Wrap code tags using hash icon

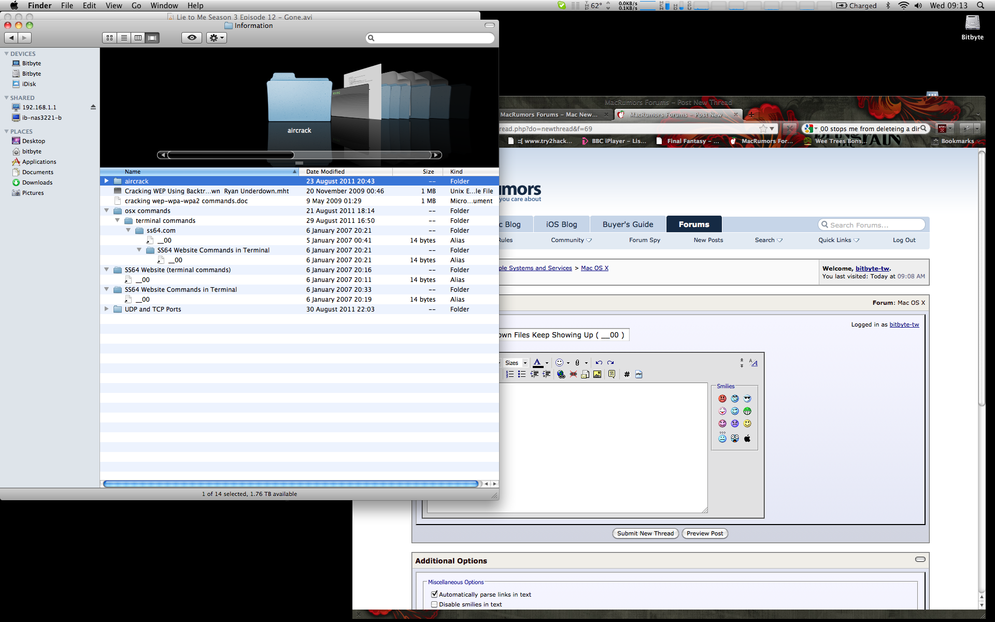pos(627,374)
